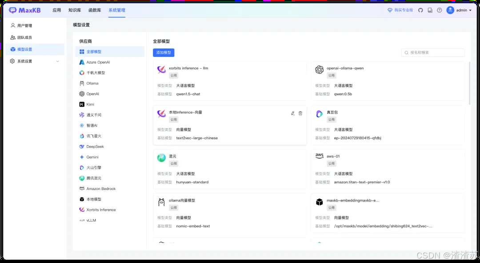Click the 公用 tag on 混元 card

(174, 164)
